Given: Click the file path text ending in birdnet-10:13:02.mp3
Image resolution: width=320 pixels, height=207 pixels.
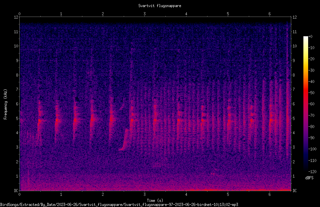Looking at the screenshot, I should [119, 205].
